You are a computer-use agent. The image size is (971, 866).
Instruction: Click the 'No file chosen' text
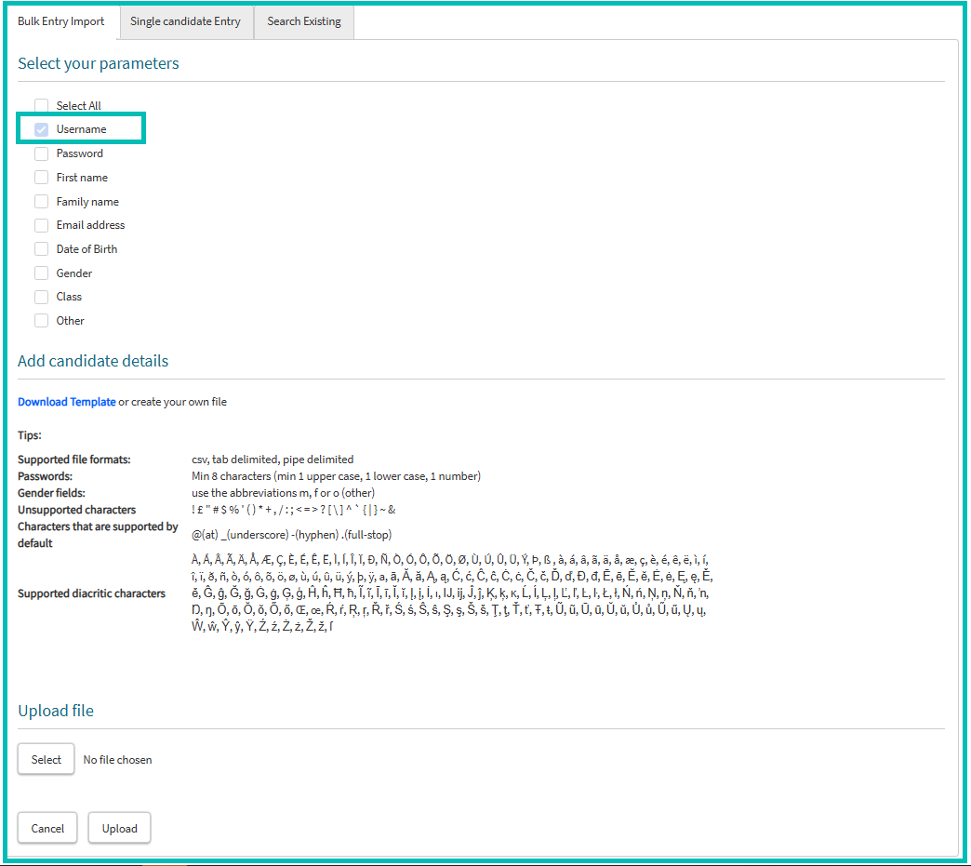[x=118, y=760]
